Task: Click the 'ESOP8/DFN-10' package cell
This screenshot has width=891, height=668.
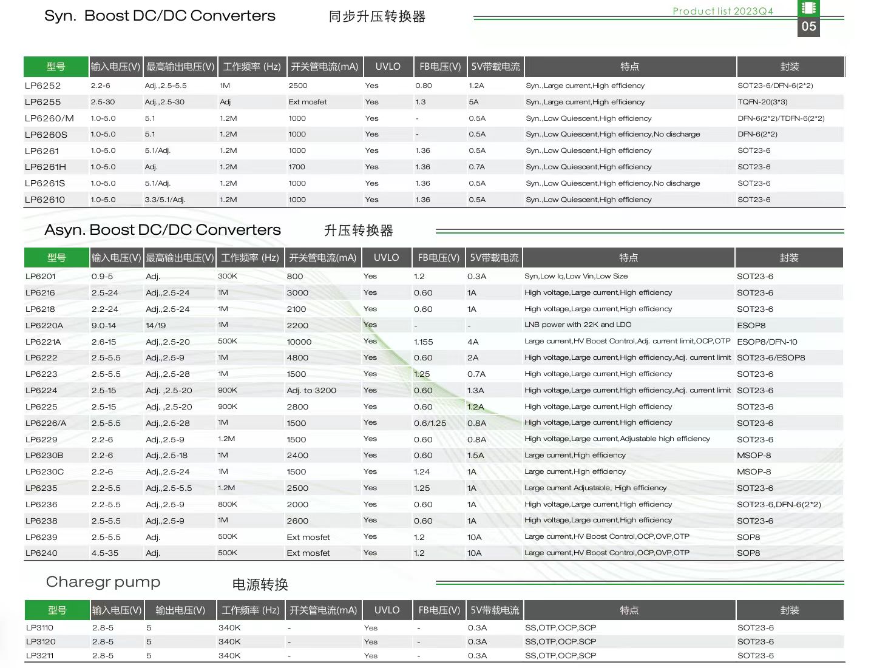Action: point(767,342)
